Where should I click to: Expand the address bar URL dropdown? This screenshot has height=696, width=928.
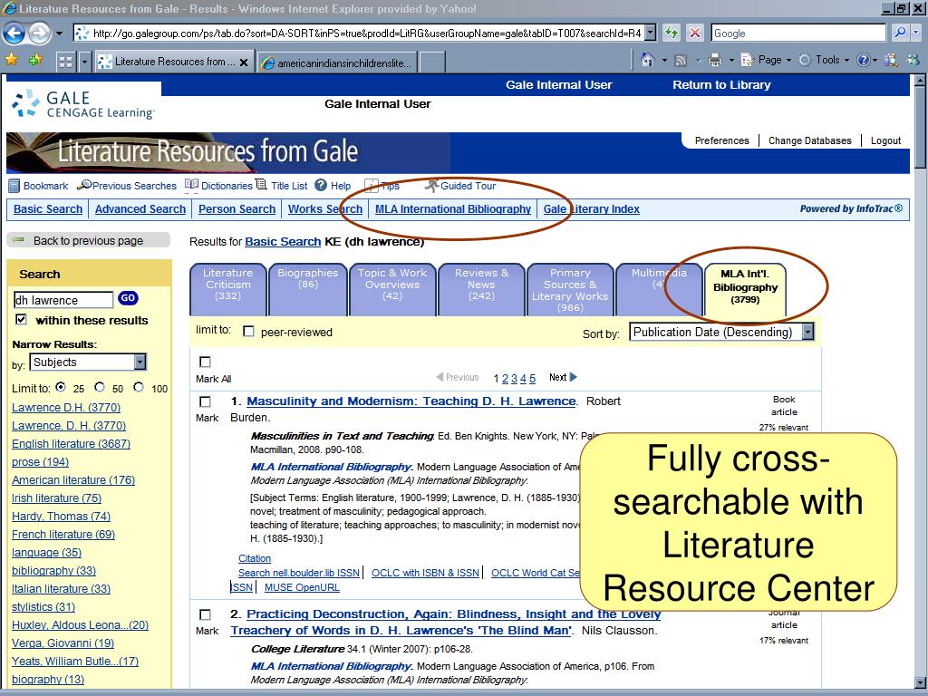650,34
